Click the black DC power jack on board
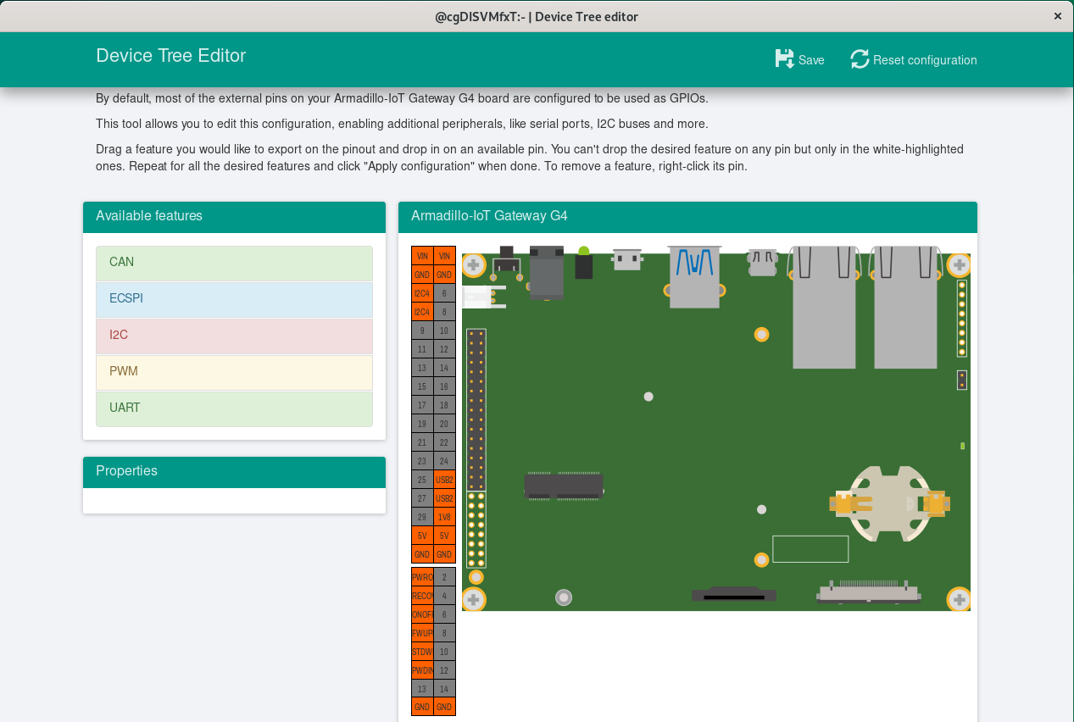This screenshot has width=1074, height=722. [x=546, y=273]
